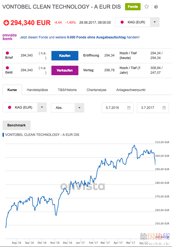This screenshot has width=172, height=247.
Task: Click fund title VONTOBEL CLEAN TECHNOLOGY heading
Action: [61, 7]
